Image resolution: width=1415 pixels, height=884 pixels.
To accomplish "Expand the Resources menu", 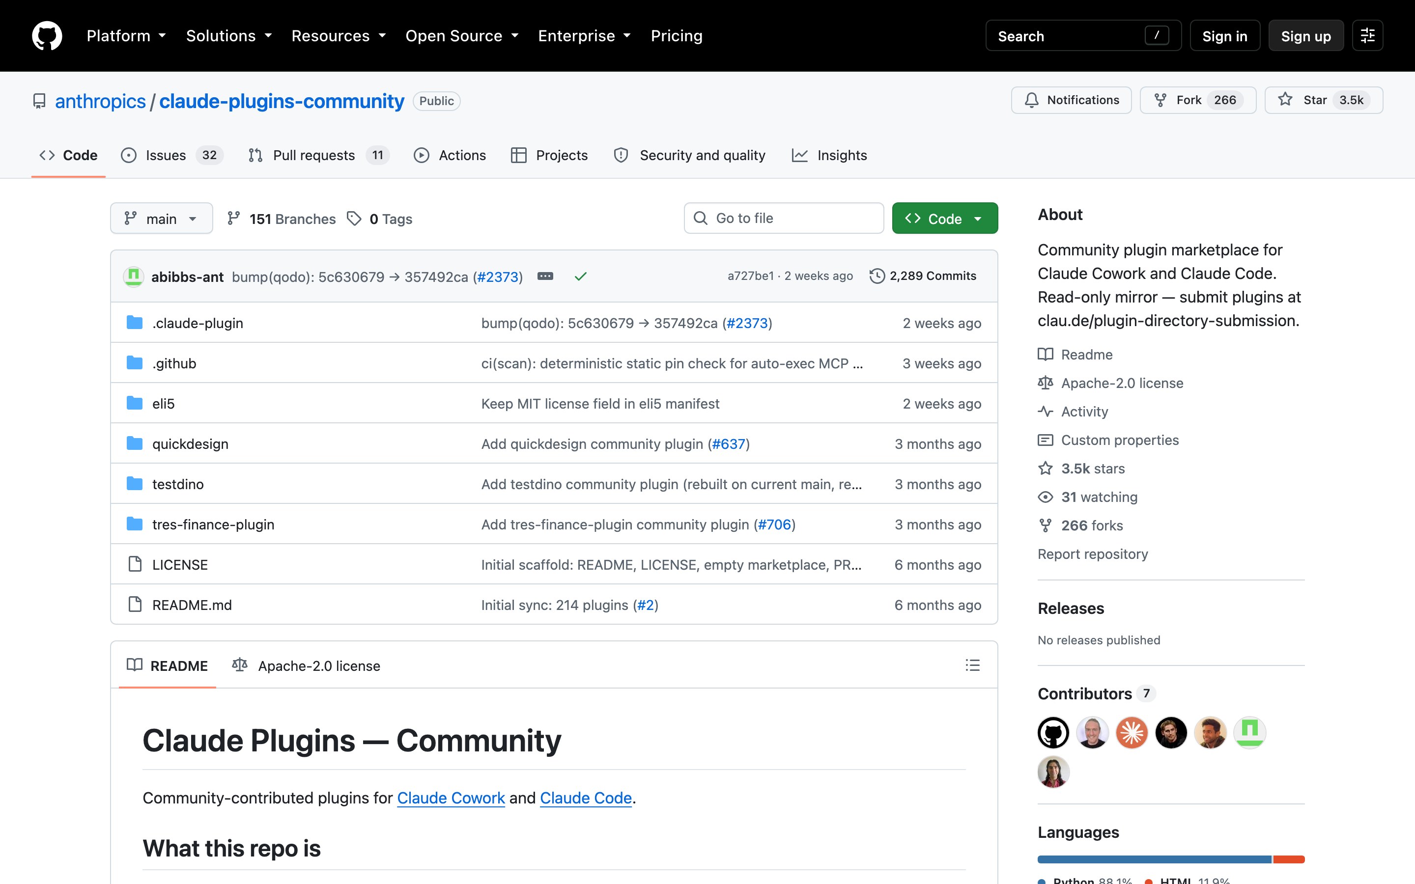I will point(339,36).
